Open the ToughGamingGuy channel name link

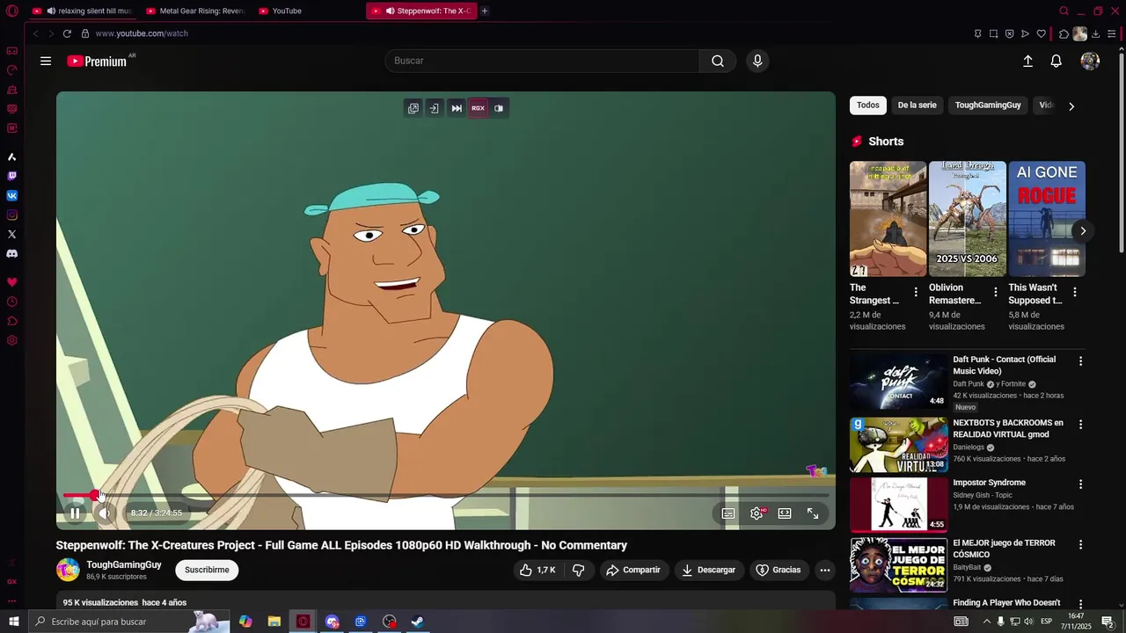[x=124, y=564]
